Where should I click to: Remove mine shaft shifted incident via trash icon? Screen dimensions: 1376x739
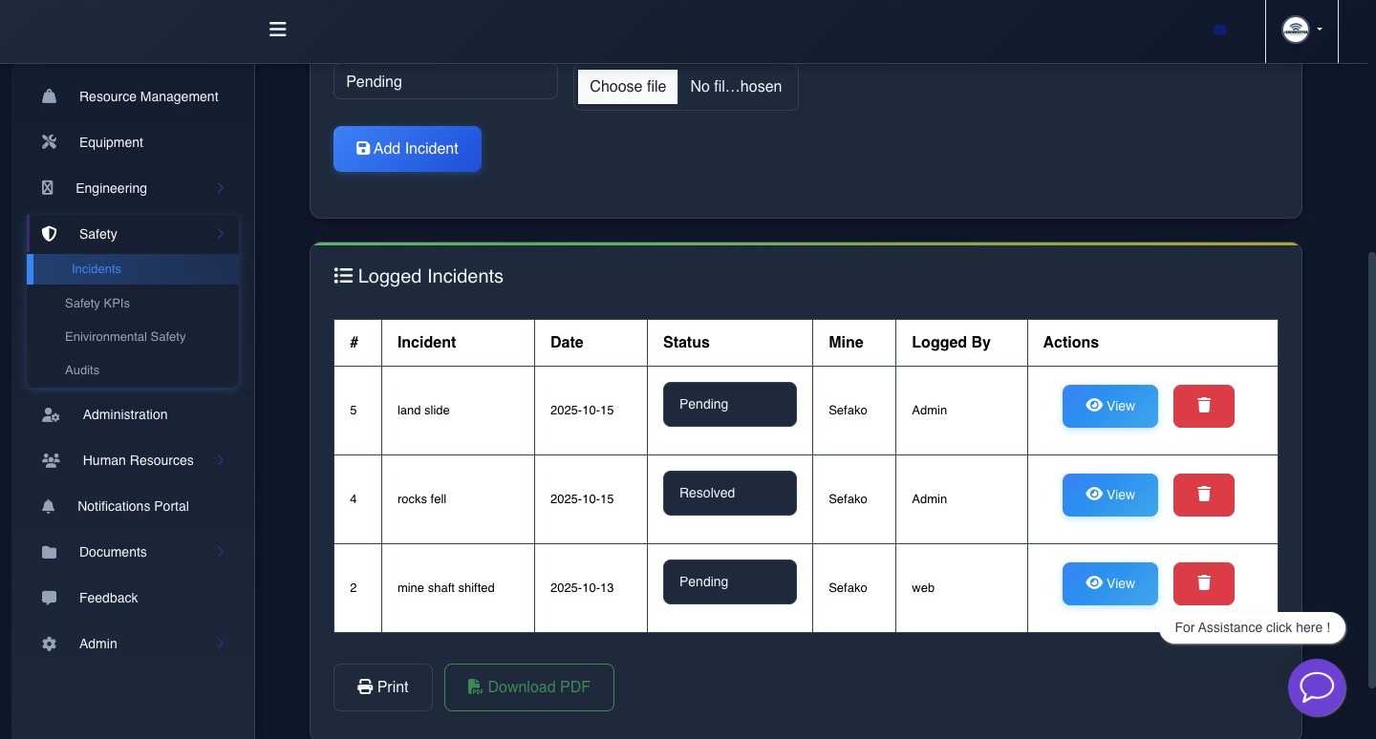(x=1203, y=583)
